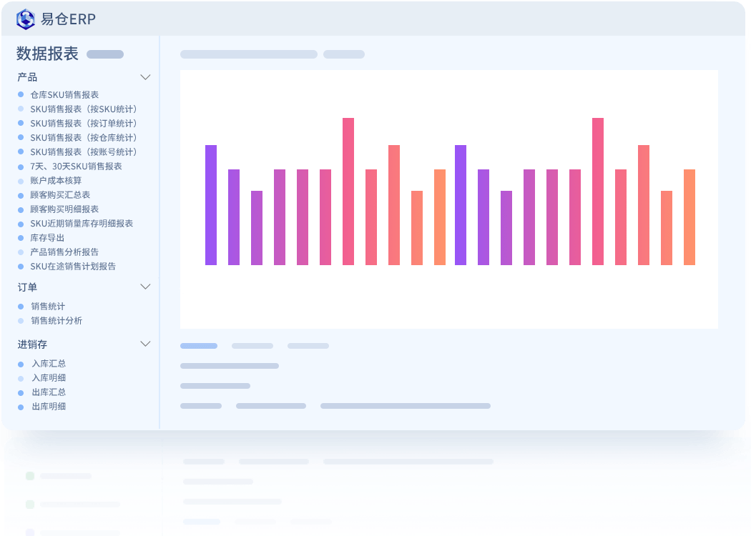Open 销售统计 under 订单
The width and height of the screenshot is (751, 536).
tap(48, 307)
